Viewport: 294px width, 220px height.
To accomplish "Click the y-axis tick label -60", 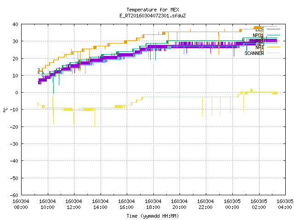I will tap(14, 195).
